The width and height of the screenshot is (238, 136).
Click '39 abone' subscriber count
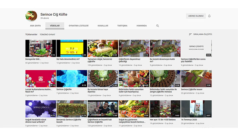pyautogui.click(x=45, y=18)
